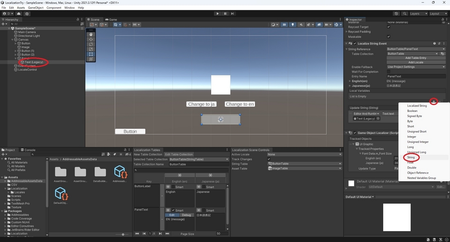Open the Account dropdown in top bar
The image size is (450, 242).
(x=8, y=14)
